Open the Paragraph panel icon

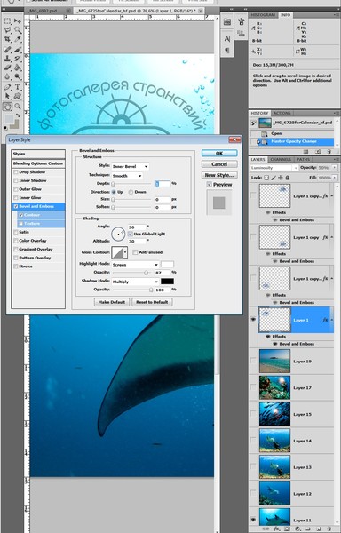[x=227, y=51]
